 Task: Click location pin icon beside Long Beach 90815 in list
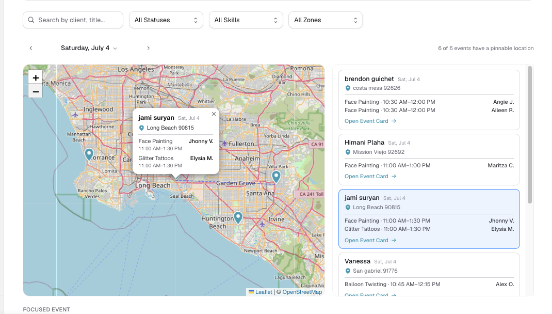(348, 208)
